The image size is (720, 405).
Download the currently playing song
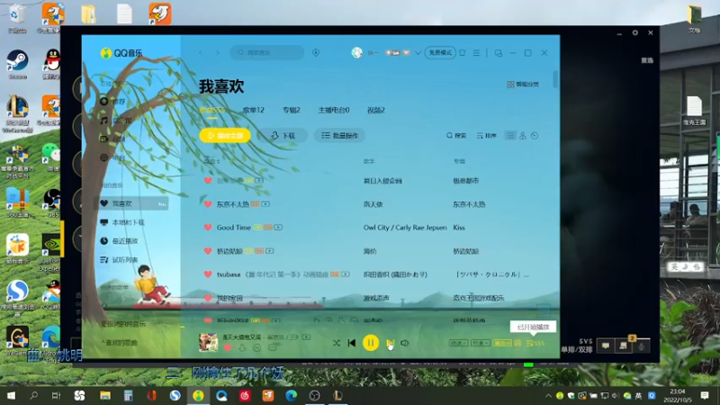[x=242, y=348]
